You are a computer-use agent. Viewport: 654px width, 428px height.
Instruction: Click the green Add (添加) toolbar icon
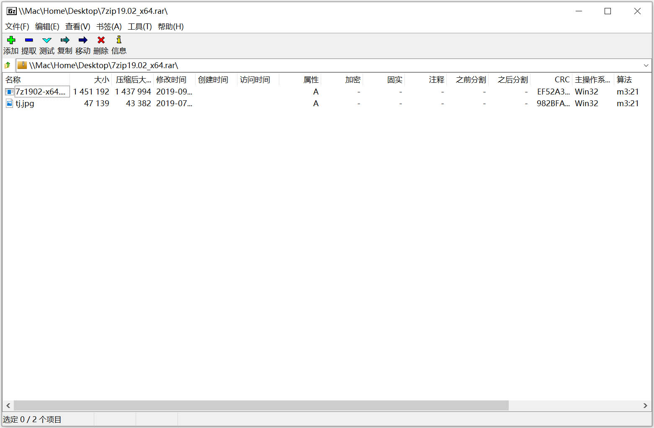[x=11, y=40]
